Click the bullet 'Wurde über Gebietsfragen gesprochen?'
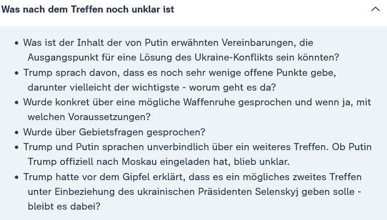Viewport: 387px width, 220px height. click(x=114, y=132)
